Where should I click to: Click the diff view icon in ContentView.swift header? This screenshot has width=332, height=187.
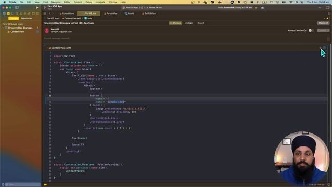325,48
